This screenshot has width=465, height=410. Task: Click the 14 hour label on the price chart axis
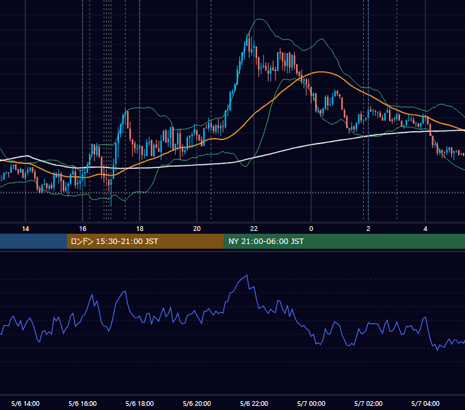25,229
